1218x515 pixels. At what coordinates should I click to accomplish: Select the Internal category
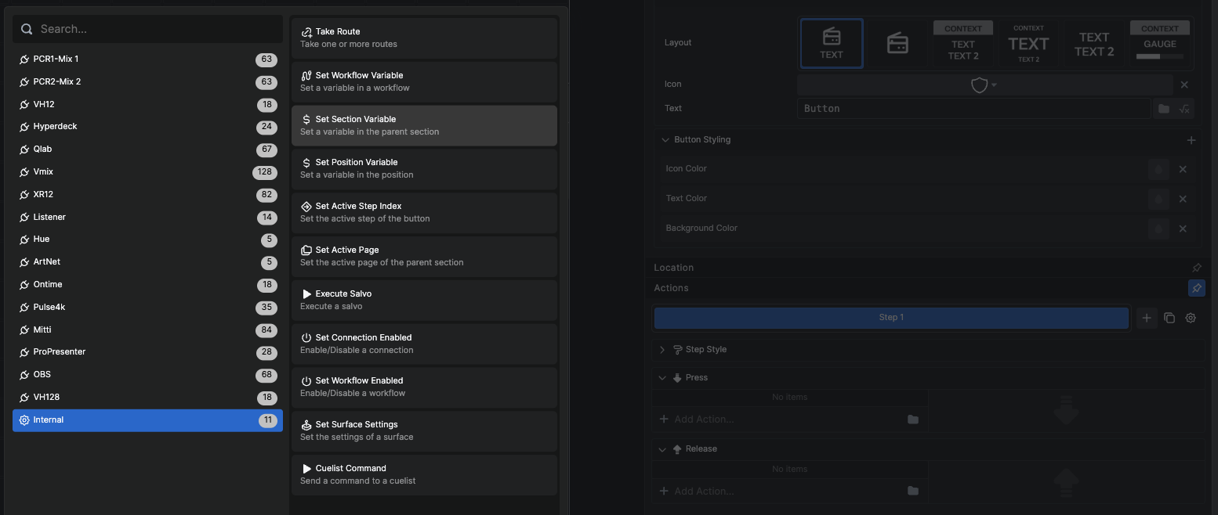[x=147, y=420]
